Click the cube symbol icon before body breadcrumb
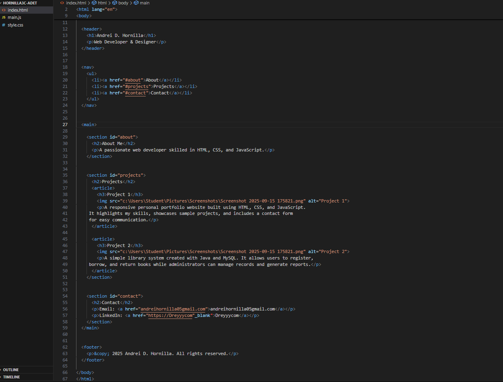Screen dimensions: 503x382 [x=114, y=3]
